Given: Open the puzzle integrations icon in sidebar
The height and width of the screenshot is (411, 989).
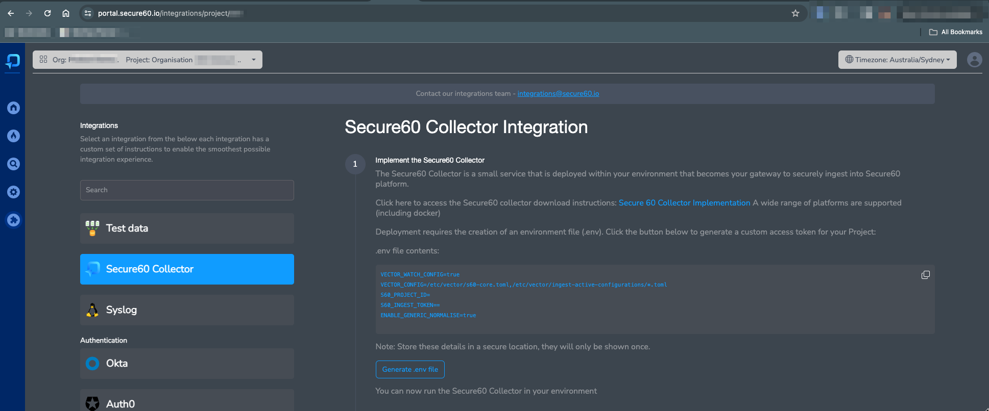Looking at the screenshot, I should pos(14,220).
